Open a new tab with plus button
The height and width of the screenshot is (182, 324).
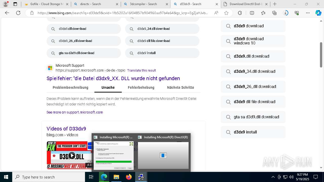pos(275,4)
